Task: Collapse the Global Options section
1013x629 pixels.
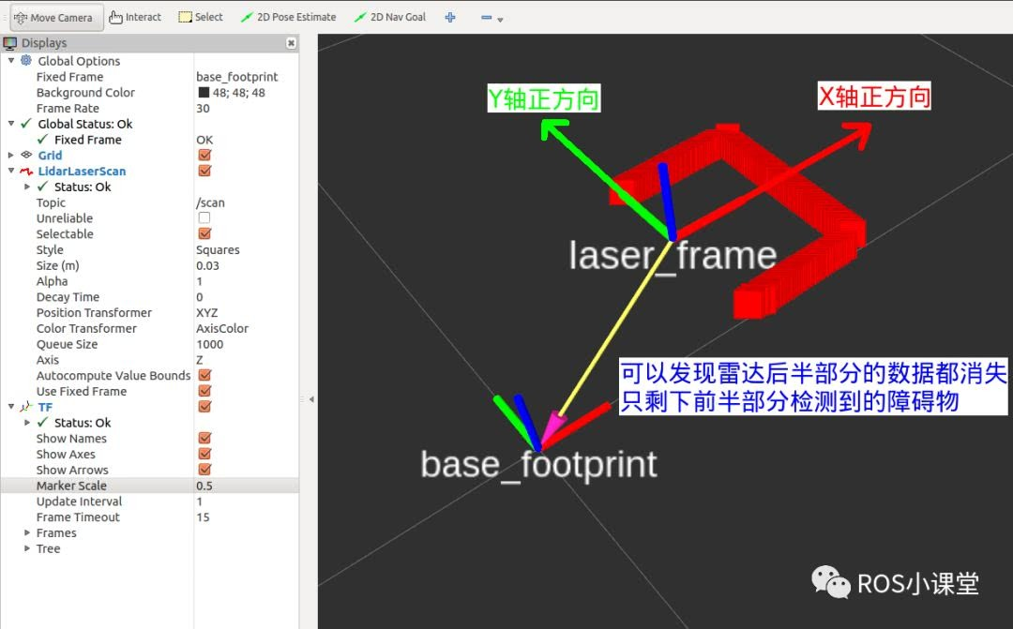Action: [x=11, y=60]
